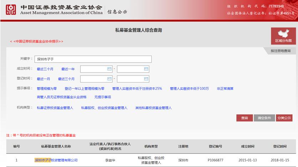Click the 私募基金管理人综合查询 page title
The width and height of the screenshot is (298, 167).
pos(138,30)
